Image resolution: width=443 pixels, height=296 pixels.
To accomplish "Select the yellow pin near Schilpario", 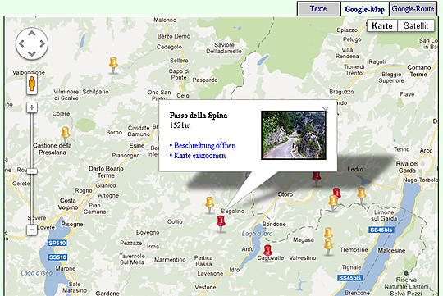I will (113, 65).
